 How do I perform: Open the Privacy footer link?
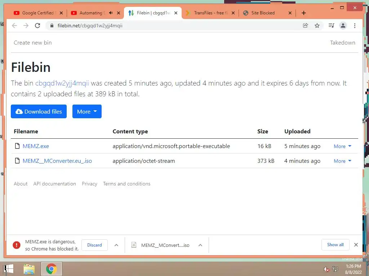click(x=89, y=184)
